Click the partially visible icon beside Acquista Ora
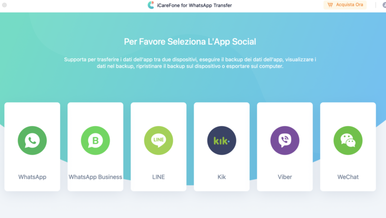The width and height of the screenshot is (386, 218). tap(384, 5)
